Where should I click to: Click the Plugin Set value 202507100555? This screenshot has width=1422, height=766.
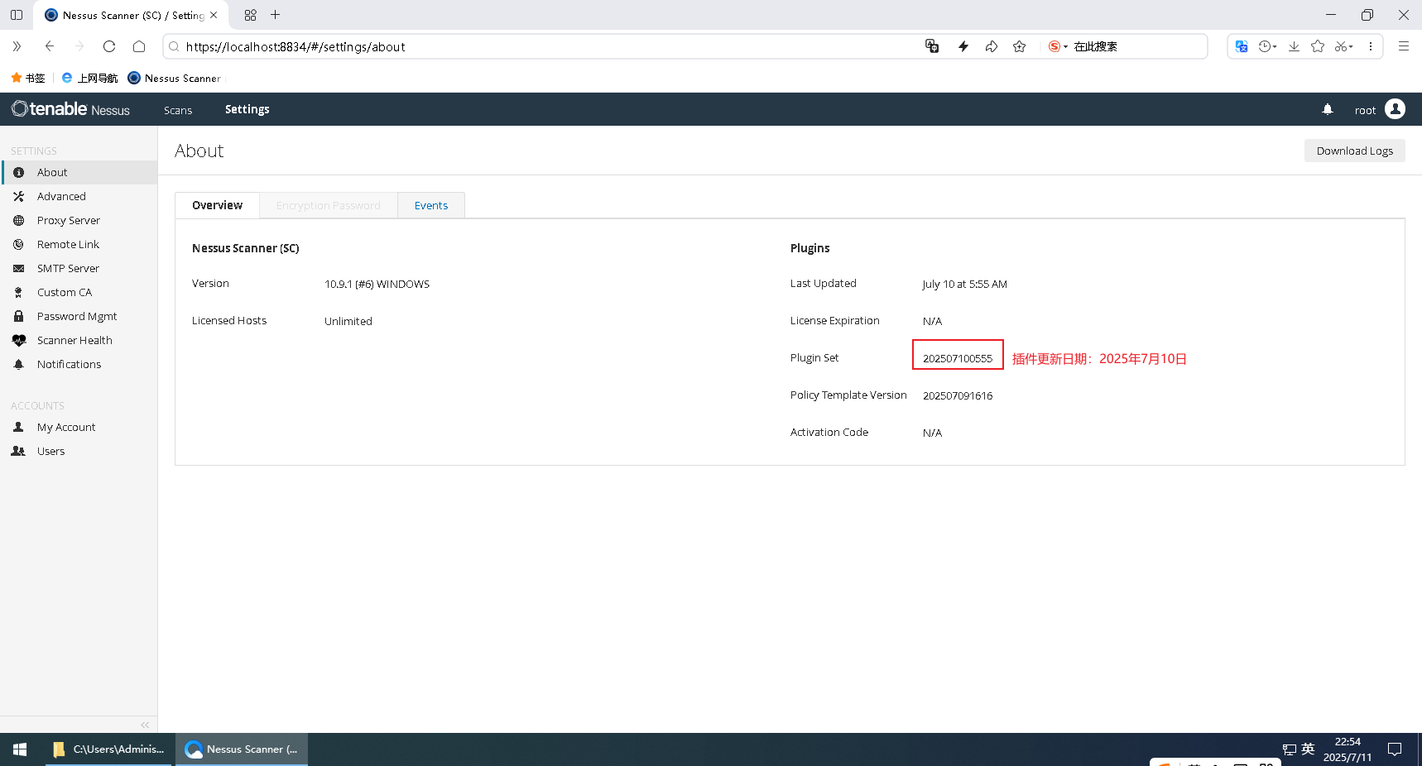(958, 358)
